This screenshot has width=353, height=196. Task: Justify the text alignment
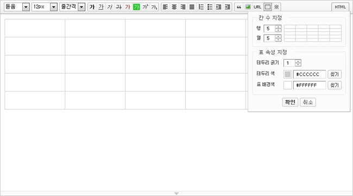coord(192,7)
